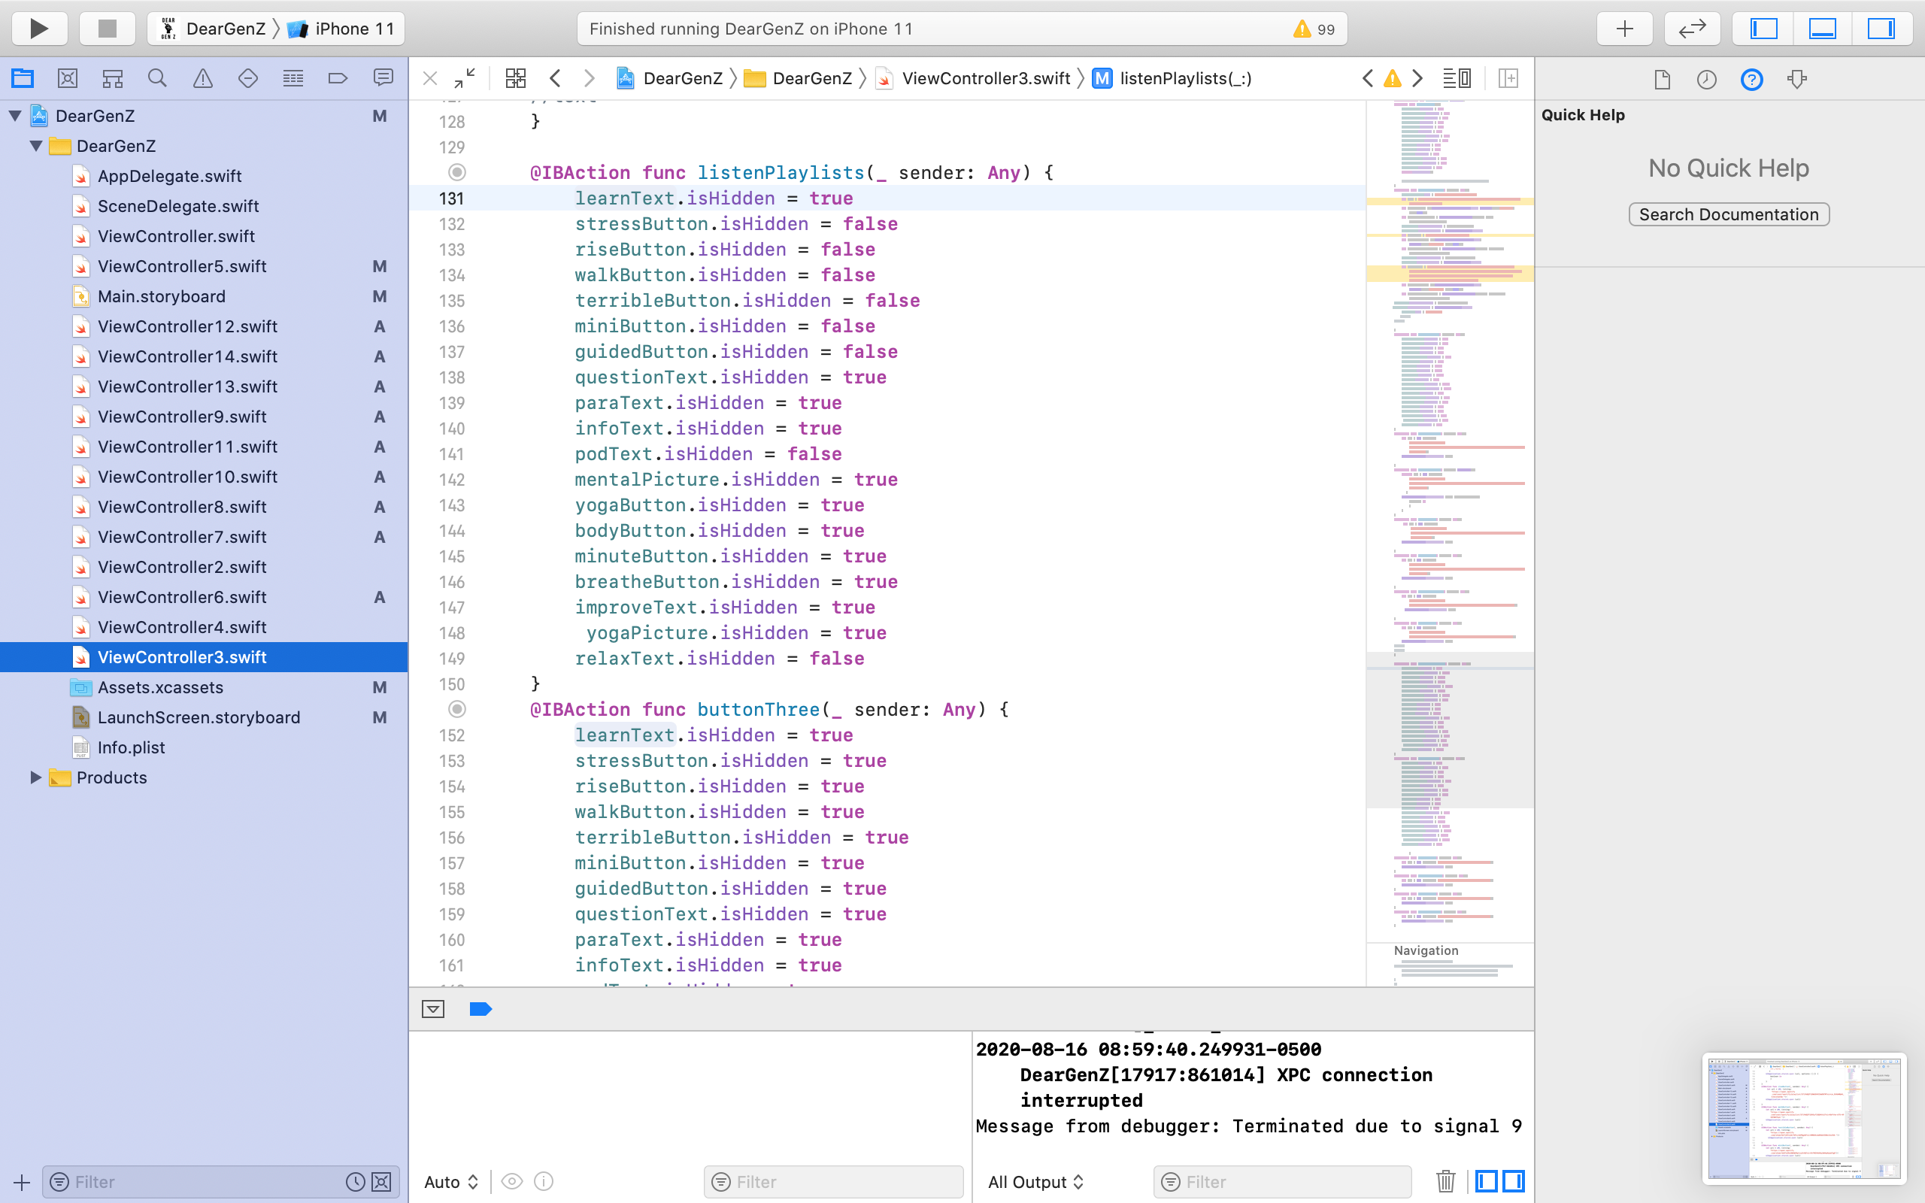Click the Library plus button

1624,29
